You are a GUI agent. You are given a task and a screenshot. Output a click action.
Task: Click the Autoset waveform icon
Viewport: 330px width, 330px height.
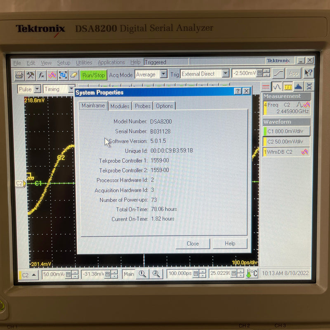click(63, 75)
